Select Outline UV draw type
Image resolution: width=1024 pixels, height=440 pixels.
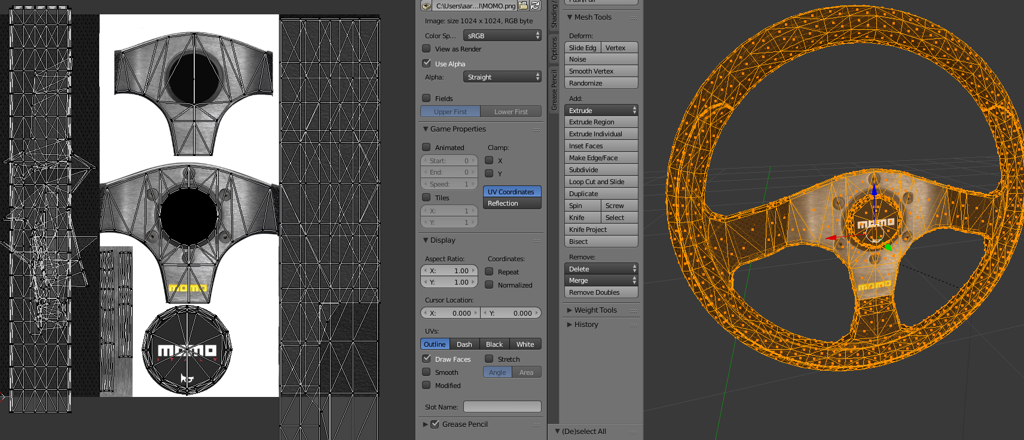pyautogui.click(x=435, y=344)
